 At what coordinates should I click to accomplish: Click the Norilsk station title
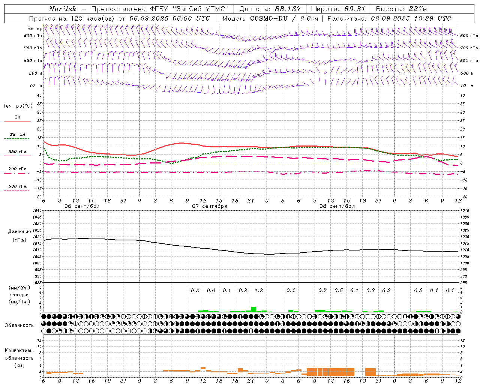click(x=63, y=9)
